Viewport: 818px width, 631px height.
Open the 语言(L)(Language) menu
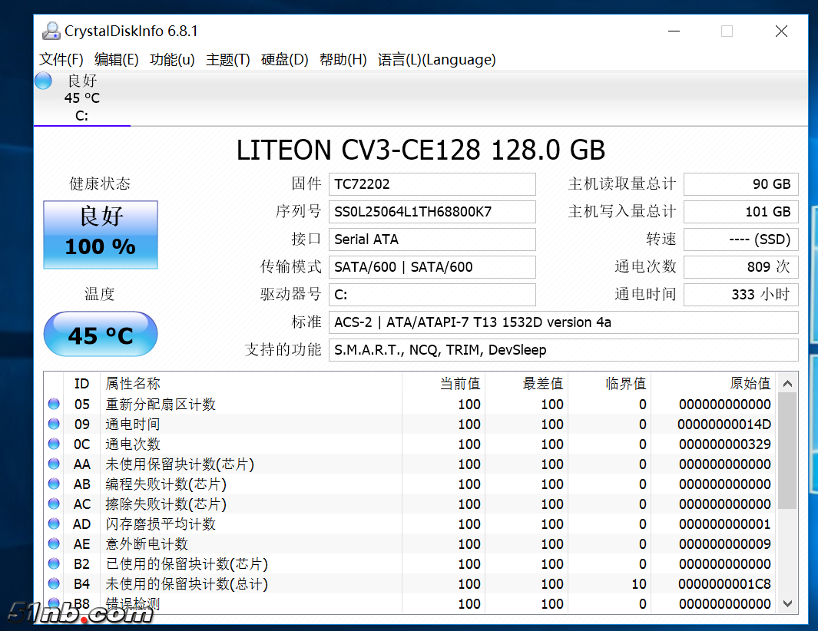(436, 60)
